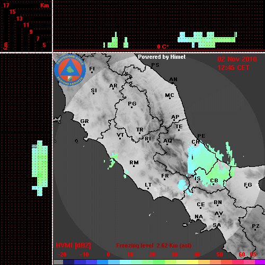Click the '7' altitude scale label
This screenshot has width=265, height=265.
(38, 39)
